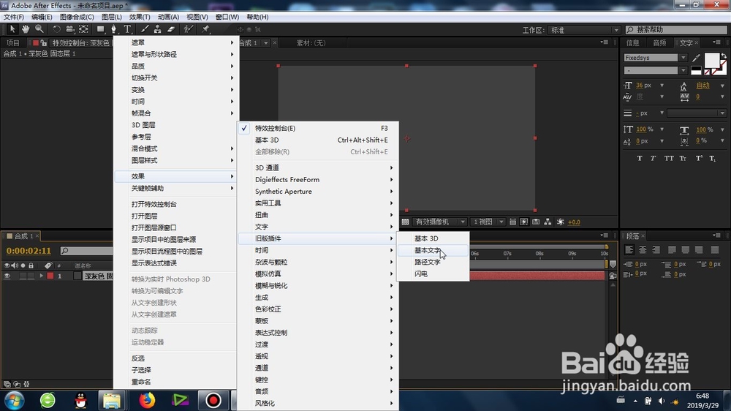Click the eyedropper in the Character panel

point(696,58)
